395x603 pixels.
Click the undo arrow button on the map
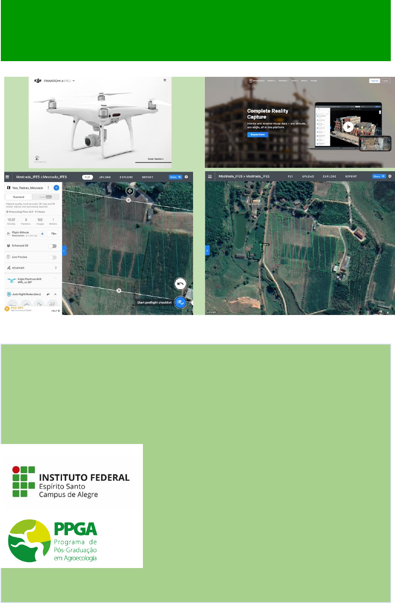coord(180,284)
